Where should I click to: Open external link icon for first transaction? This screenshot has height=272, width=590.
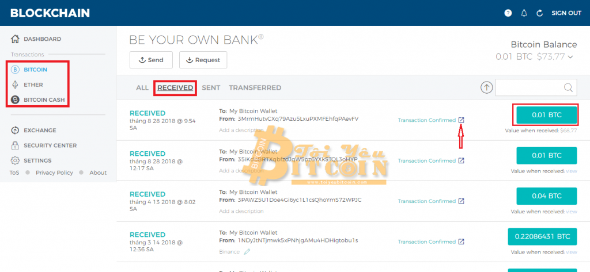click(461, 120)
